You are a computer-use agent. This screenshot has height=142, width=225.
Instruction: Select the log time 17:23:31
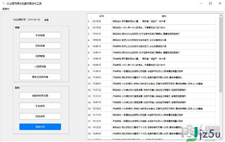pyautogui.click(x=97, y=96)
